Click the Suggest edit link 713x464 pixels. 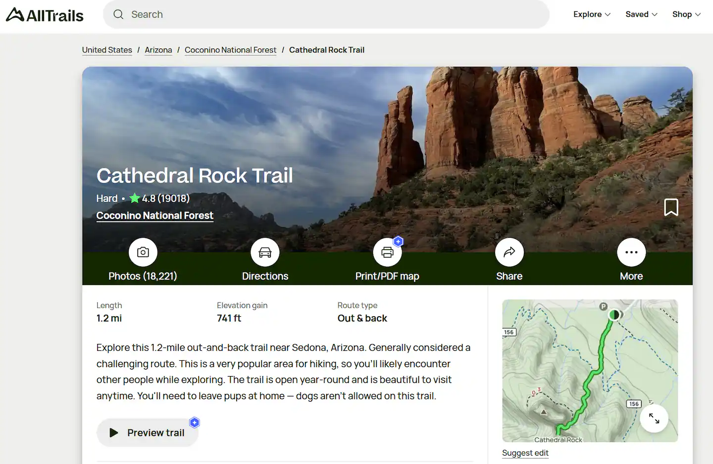coord(525,453)
